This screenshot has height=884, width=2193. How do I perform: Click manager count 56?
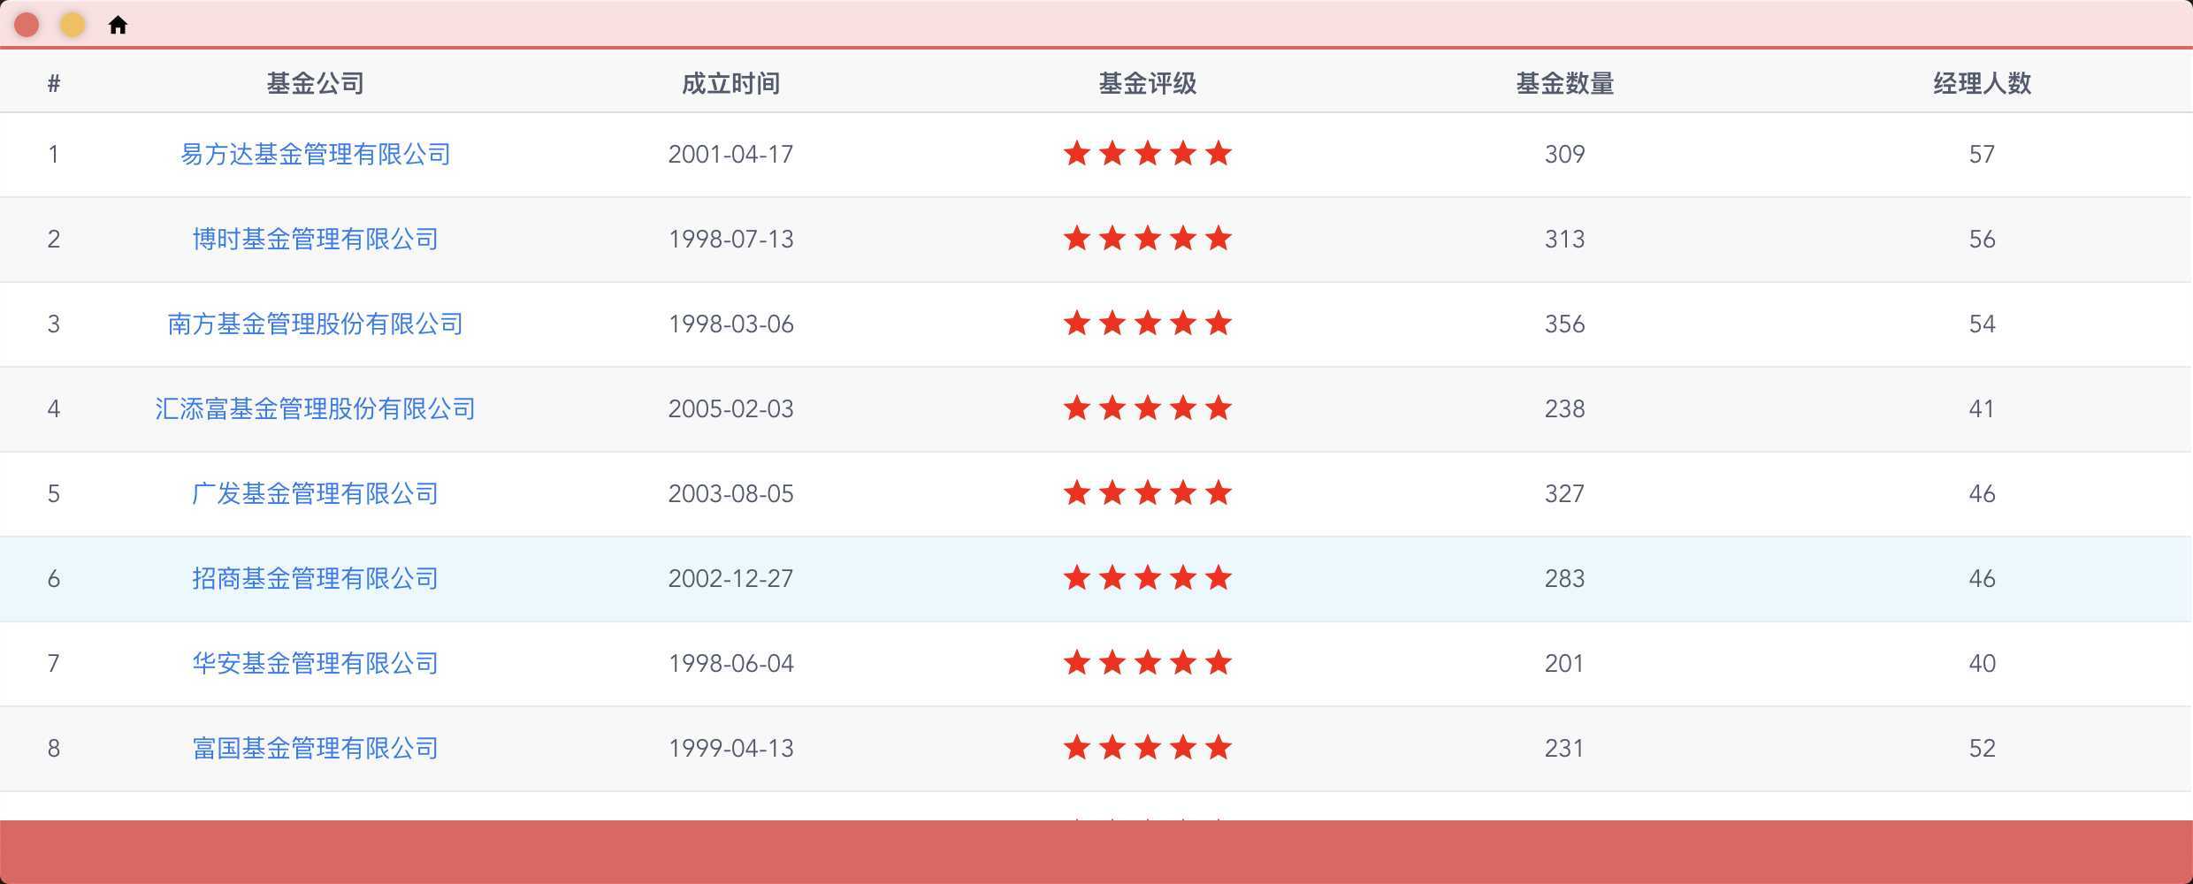click(x=1983, y=239)
